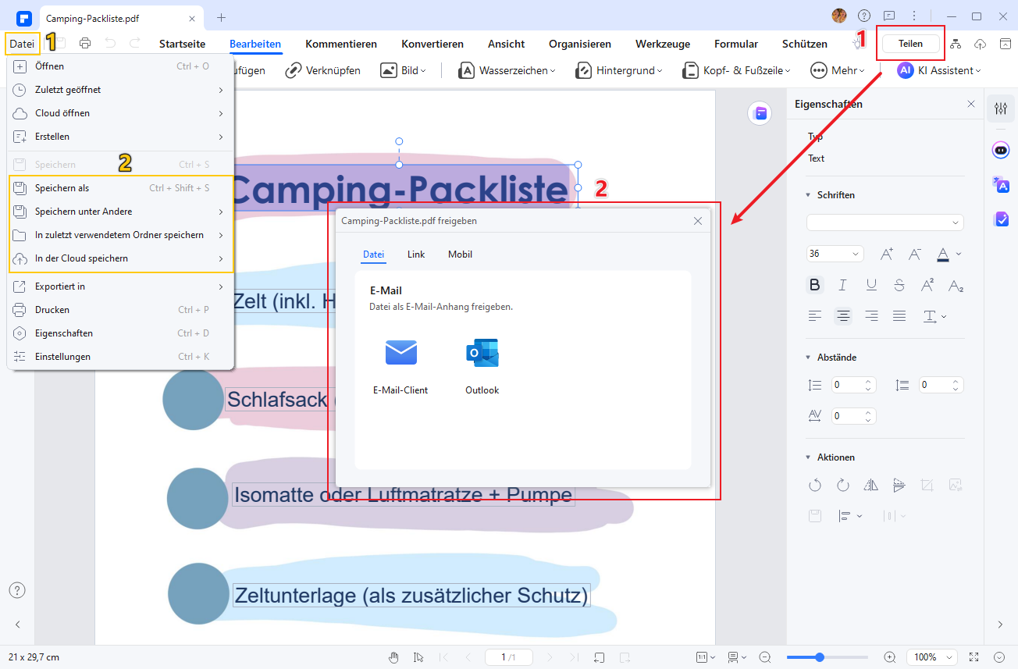The width and height of the screenshot is (1018, 669).
Task: Open the Kommentieren ribbon tab
Action: click(x=341, y=44)
